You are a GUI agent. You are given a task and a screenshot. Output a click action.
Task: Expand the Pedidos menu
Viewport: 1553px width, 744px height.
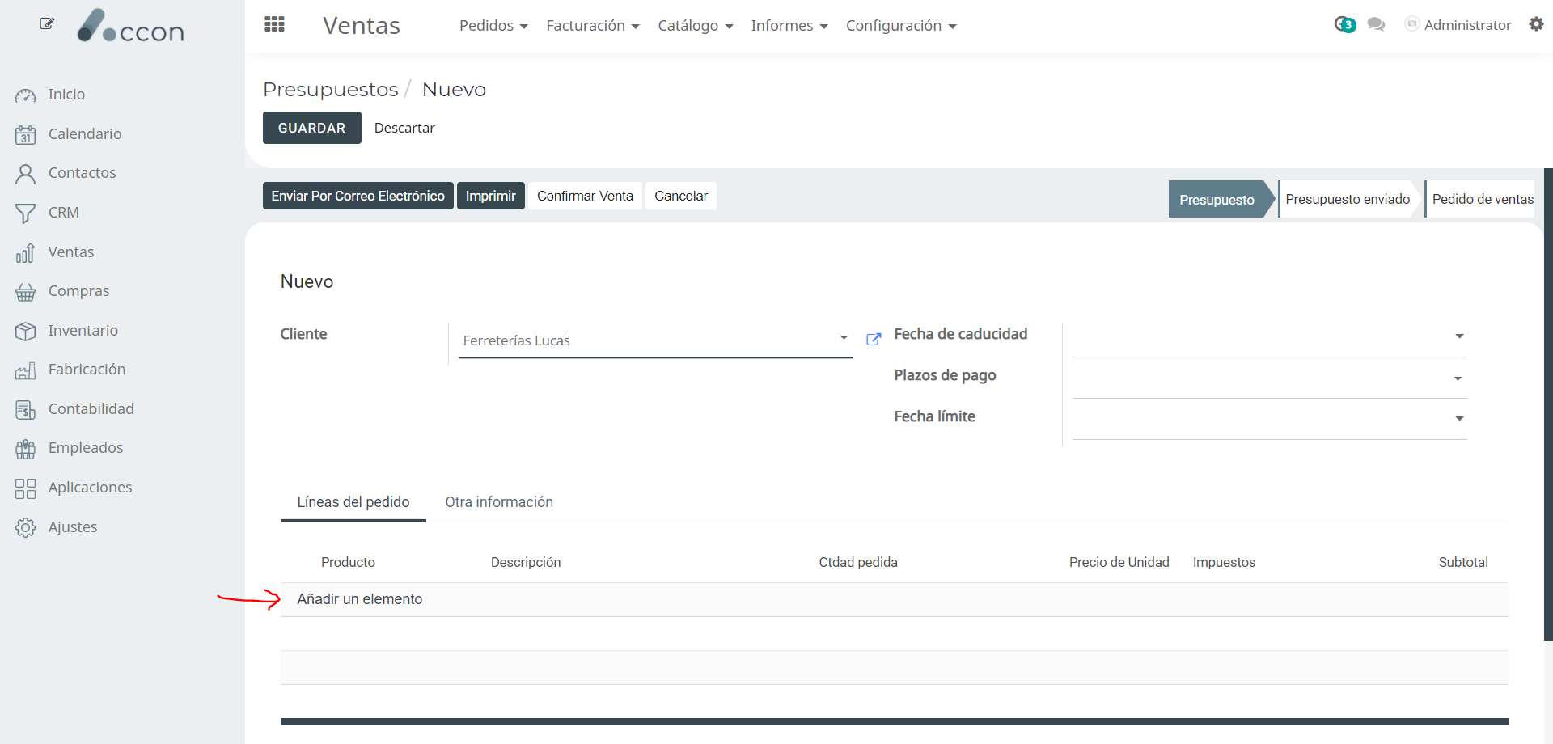click(x=493, y=26)
